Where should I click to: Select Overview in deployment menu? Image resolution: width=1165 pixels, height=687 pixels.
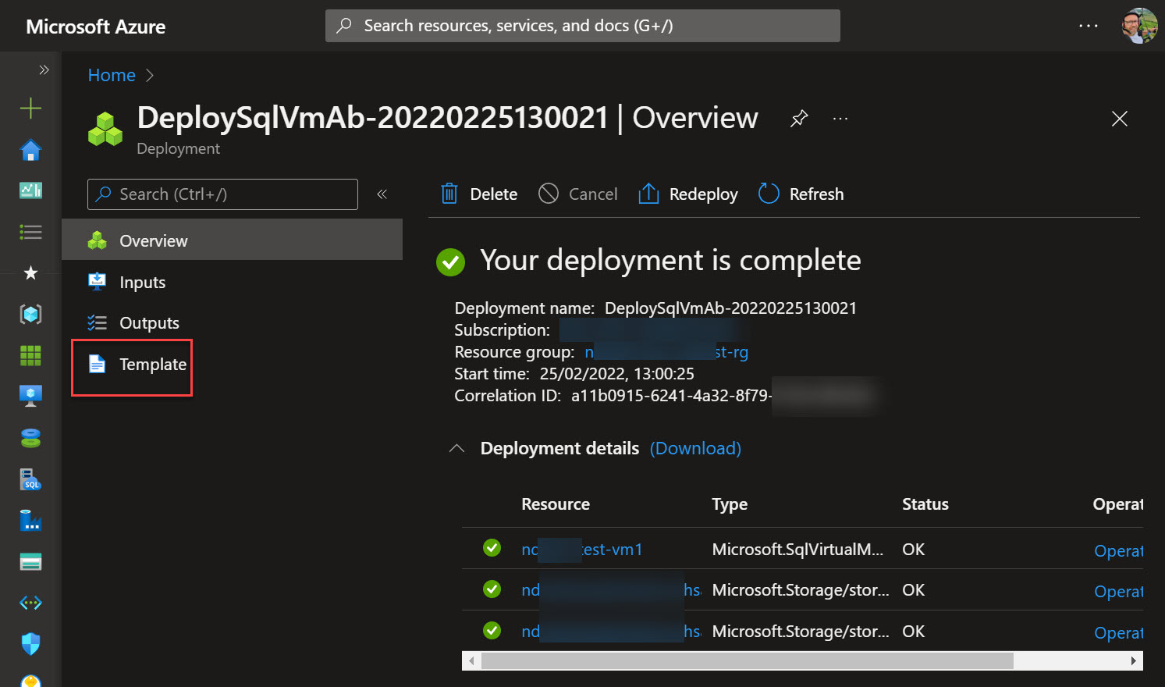click(232, 240)
